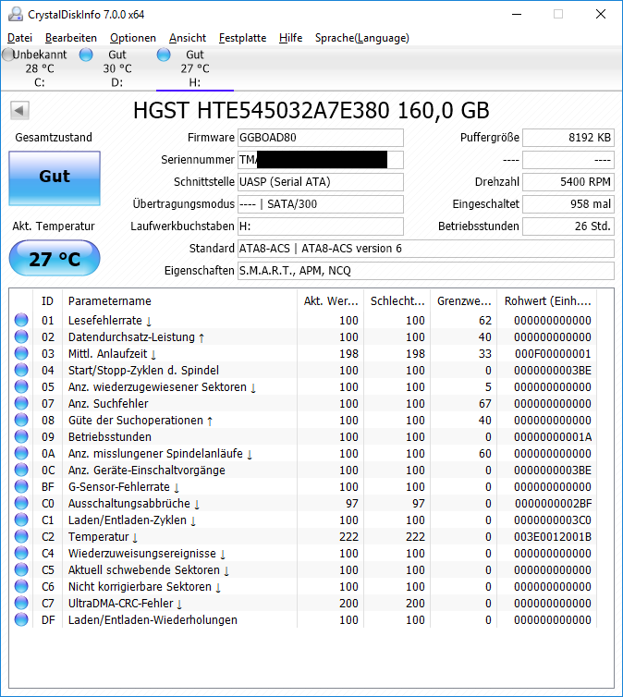Viewport: 623px width, 697px height.
Task: Click the 27 °C temperature button
Action: pos(55,258)
